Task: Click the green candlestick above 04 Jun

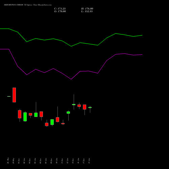Action: [36, 115]
